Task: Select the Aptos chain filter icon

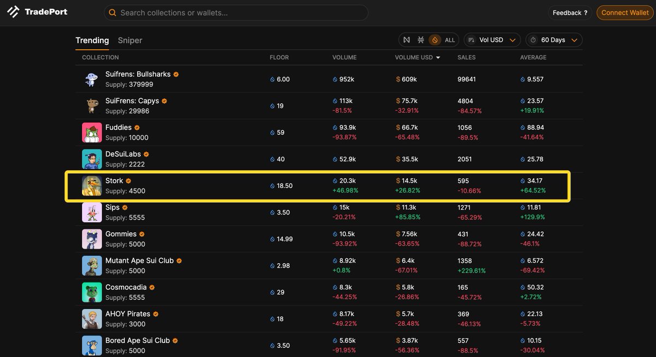Action: pyautogui.click(x=420, y=40)
